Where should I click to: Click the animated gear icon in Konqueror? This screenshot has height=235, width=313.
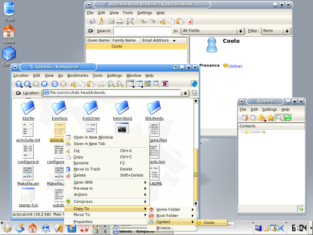[x=194, y=84]
